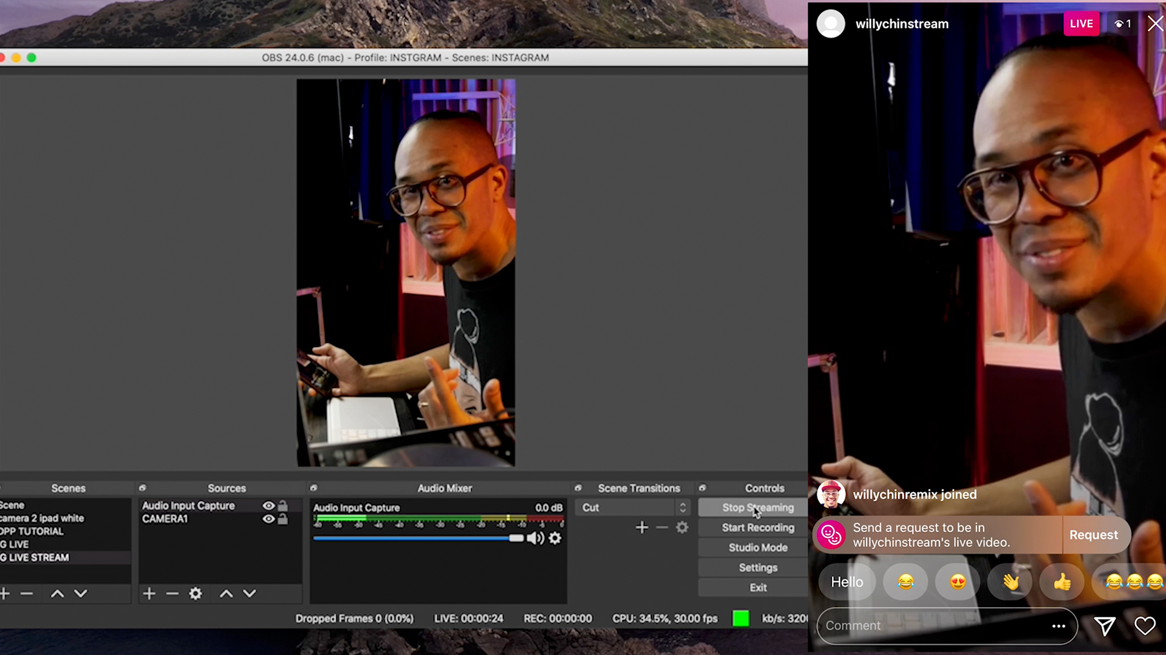The height and width of the screenshot is (655, 1166).
Task: Toggle lock on Audio Input Capture source
Action: 282,505
